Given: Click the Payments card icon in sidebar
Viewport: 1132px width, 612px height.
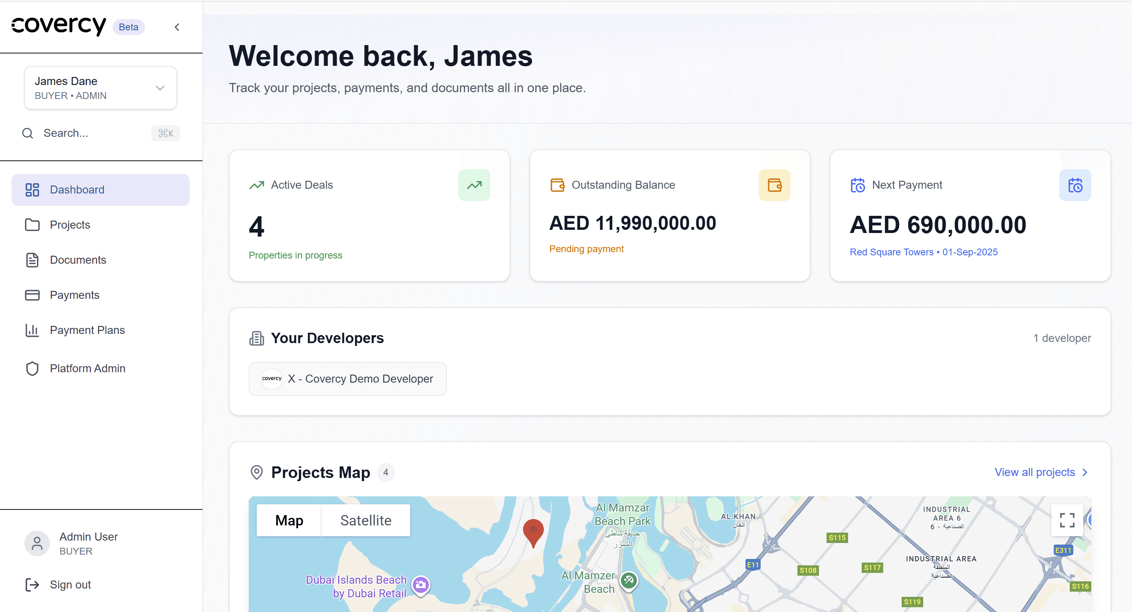Looking at the screenshot, I should 32,294.
